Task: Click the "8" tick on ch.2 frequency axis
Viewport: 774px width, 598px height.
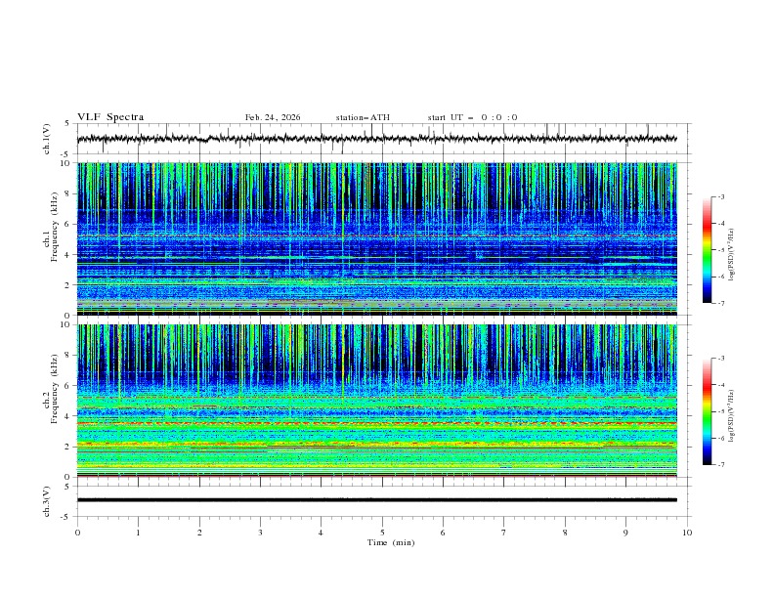Action: (x=68, y=356)
